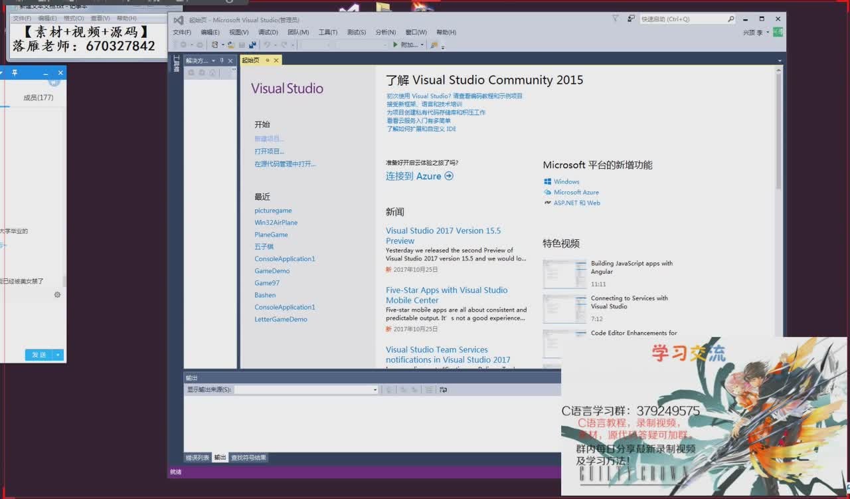This screenshot has height=499, width=850.
Task: Click the quick launch search magnifier icon
Action: pos(730,19)
